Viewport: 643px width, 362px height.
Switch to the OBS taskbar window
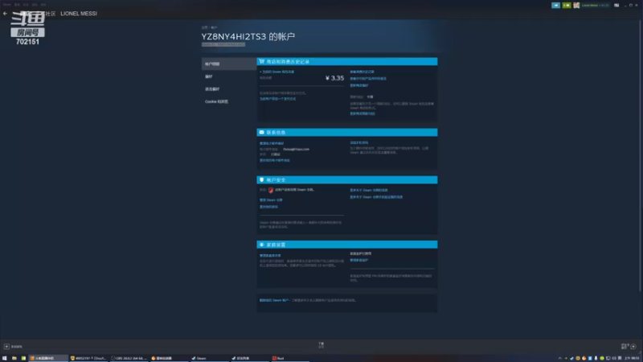[x=129, y=358]
